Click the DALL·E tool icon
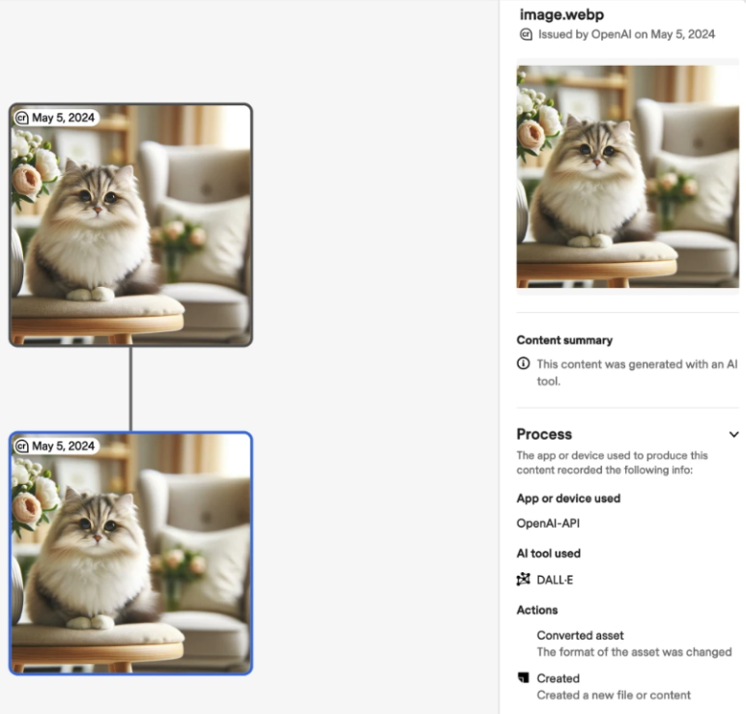Screen dimensions: 746x714 coord(524,579)
